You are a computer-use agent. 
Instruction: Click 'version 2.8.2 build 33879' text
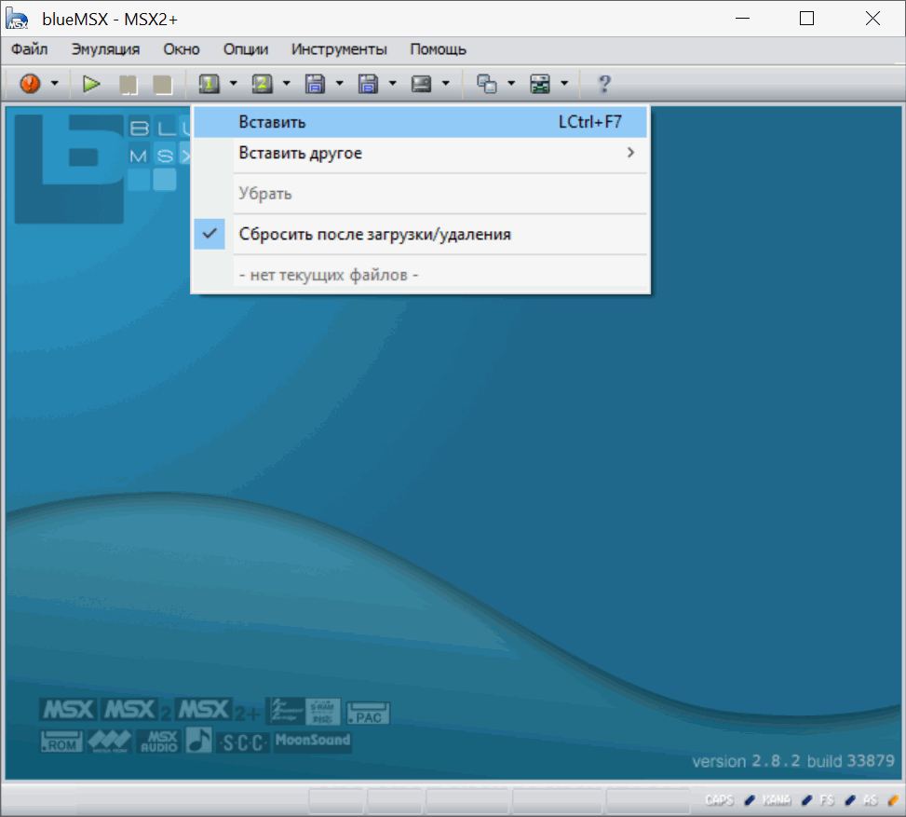pos(792,761)
